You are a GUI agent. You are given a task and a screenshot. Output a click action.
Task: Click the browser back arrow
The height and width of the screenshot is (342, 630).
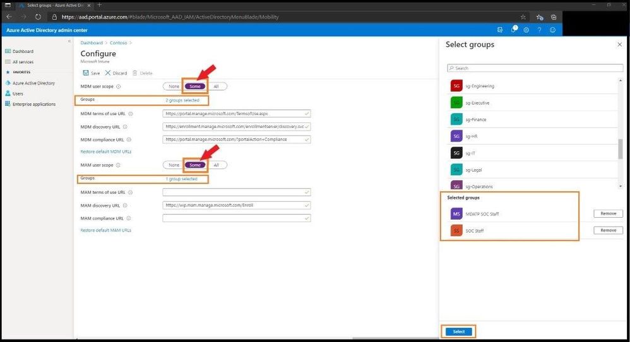[x=9, y=17]
